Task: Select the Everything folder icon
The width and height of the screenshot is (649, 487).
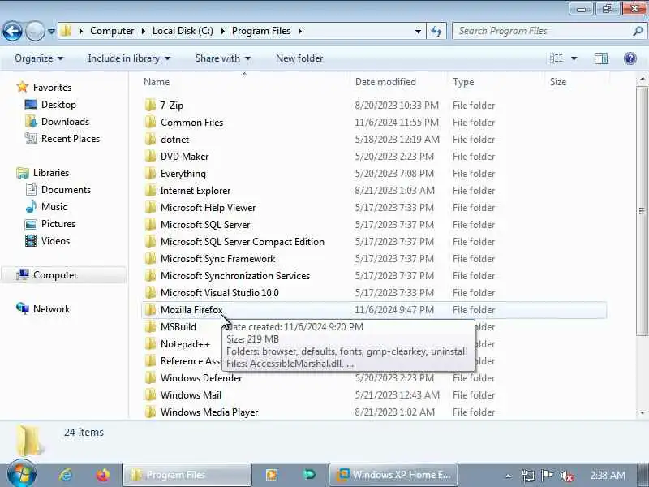Action: coord(150,173)
